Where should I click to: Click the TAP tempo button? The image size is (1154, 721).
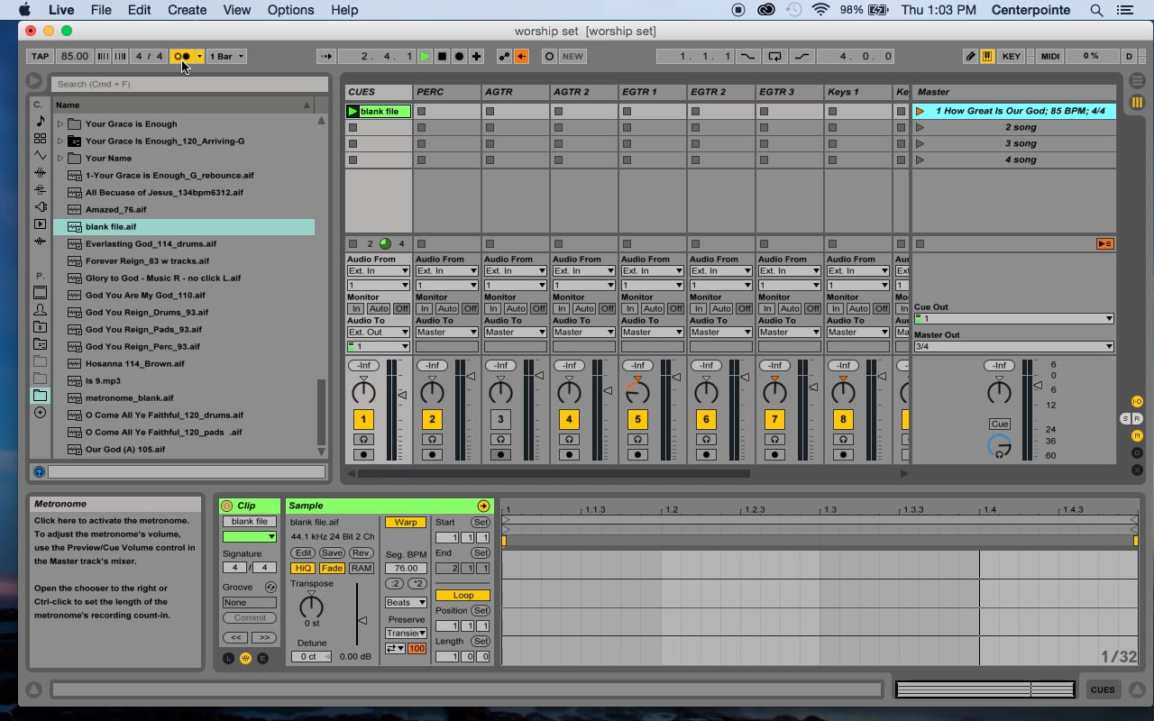40,56
